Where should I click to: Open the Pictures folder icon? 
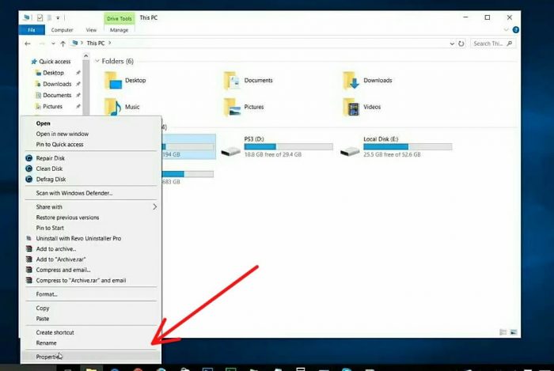232,107
